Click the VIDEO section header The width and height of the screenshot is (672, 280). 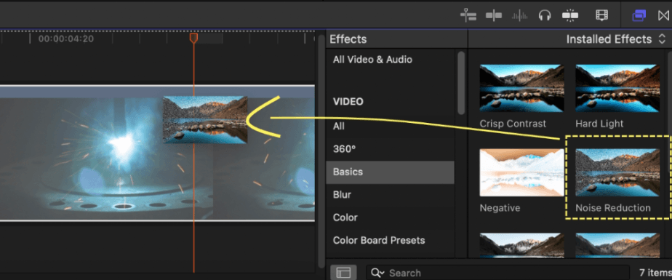click(348, 102)
